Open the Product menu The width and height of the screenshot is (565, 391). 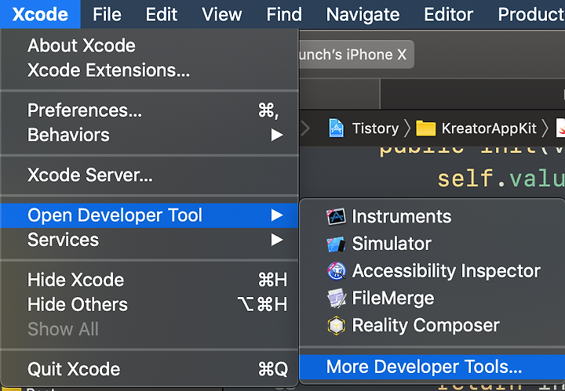click(x=530, y=14)
